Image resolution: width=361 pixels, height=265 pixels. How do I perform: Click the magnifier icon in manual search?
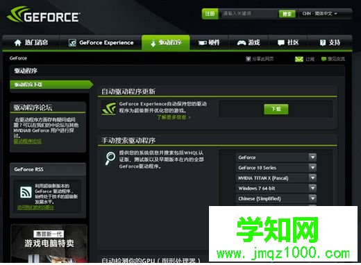[110, 158]
